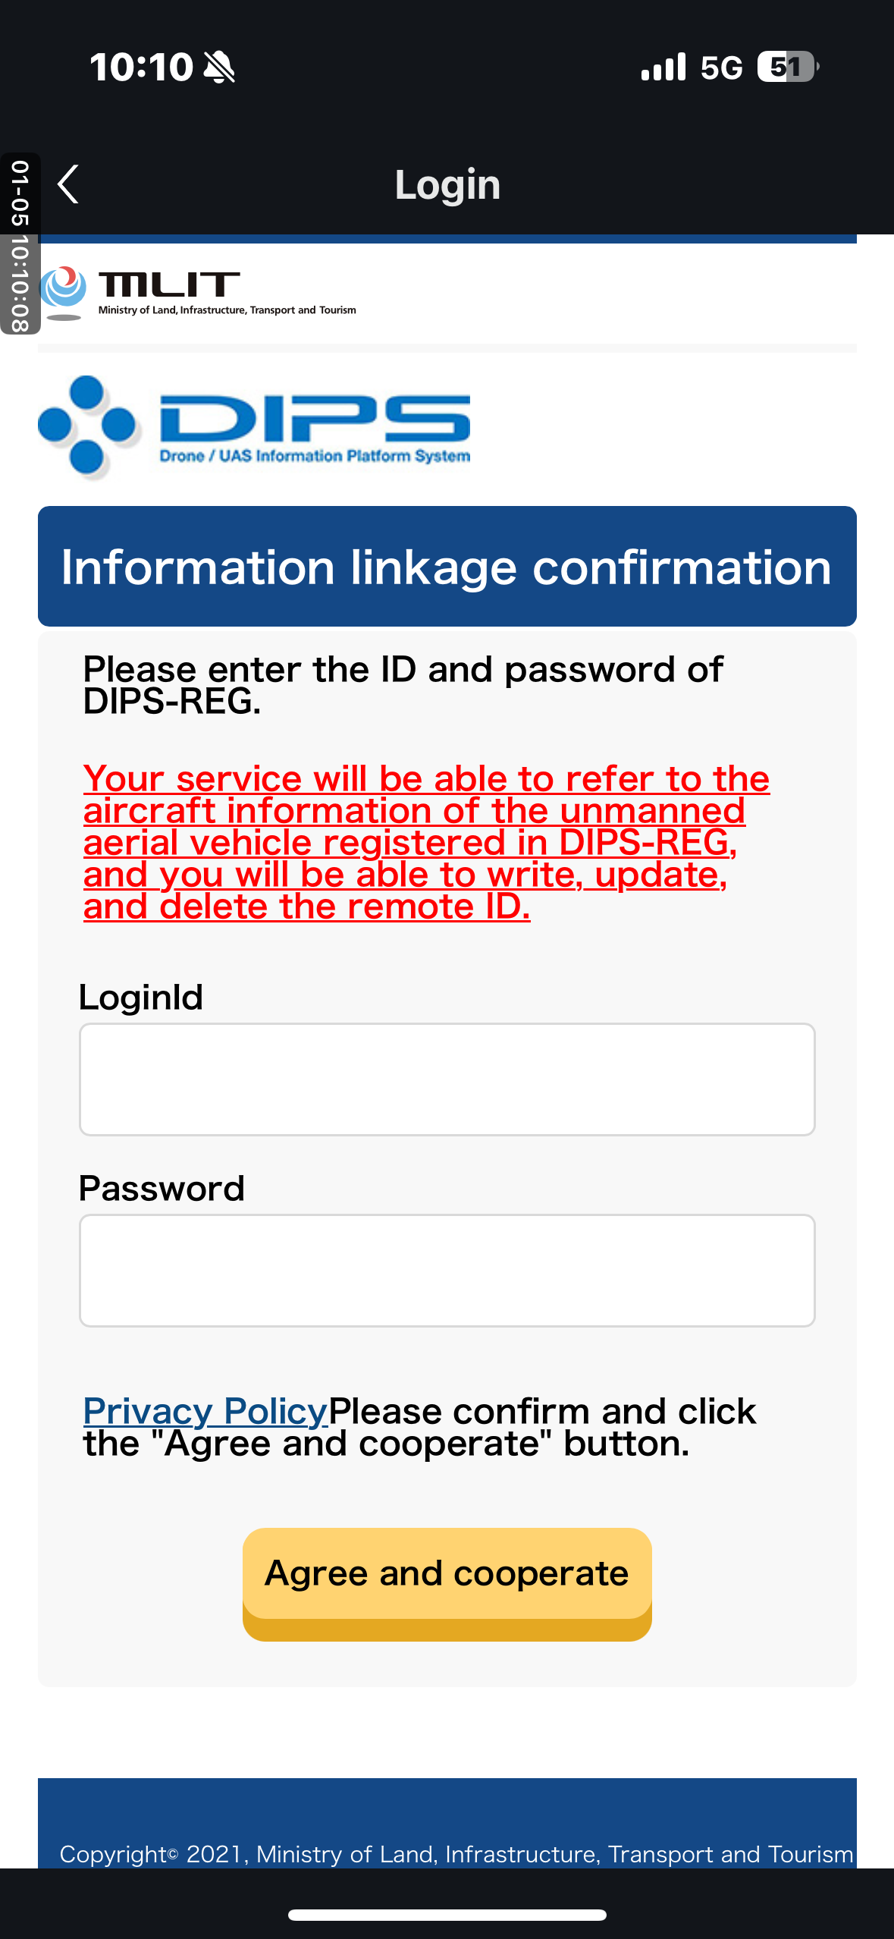
Task: Click the silent mode bell icon
Action: pyautogui.click(x=220, y=68)
